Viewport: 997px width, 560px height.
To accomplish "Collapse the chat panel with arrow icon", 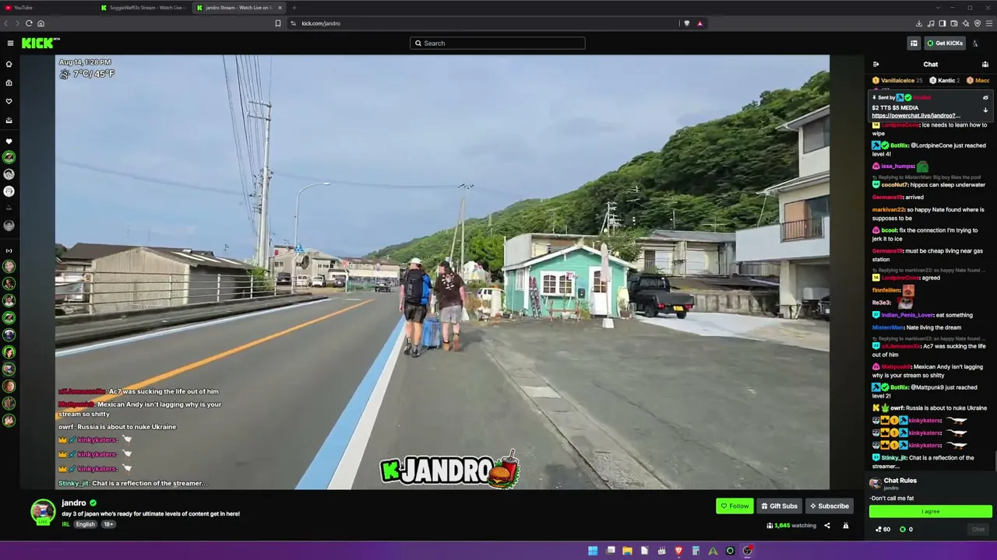I will (x=875, y=65).
